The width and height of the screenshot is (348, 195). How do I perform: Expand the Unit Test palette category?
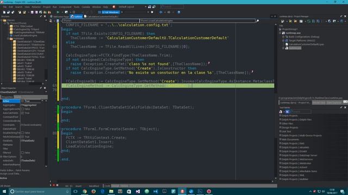(281, 132)
